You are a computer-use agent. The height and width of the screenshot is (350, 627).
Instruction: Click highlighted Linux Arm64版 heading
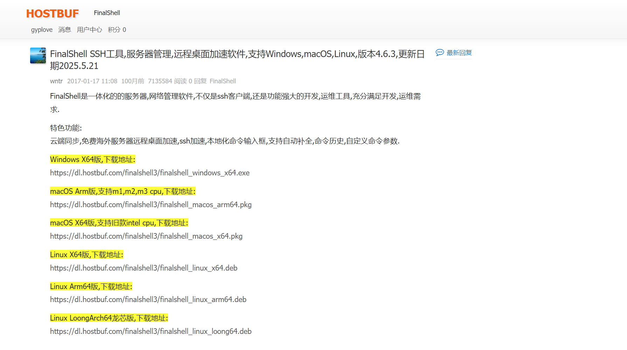point(91,287)
